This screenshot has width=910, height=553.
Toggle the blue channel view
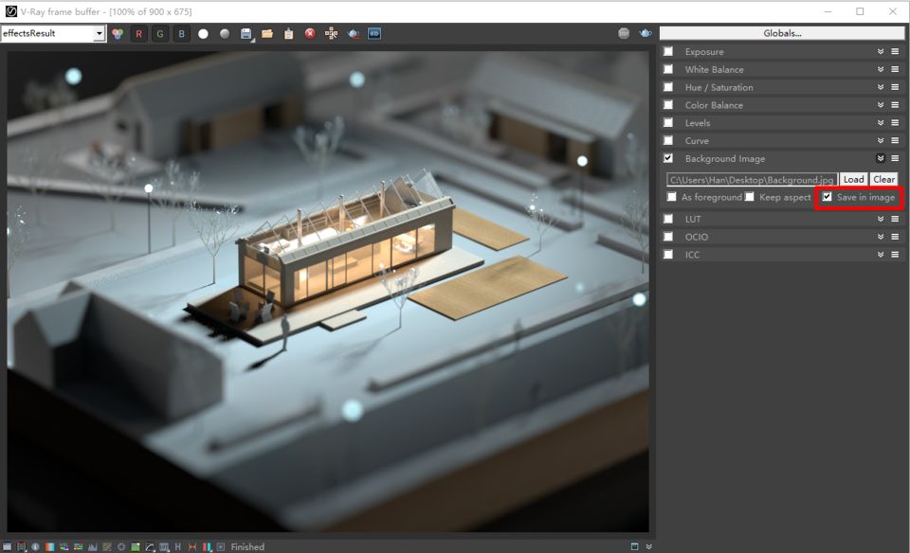tap(182, 34)
